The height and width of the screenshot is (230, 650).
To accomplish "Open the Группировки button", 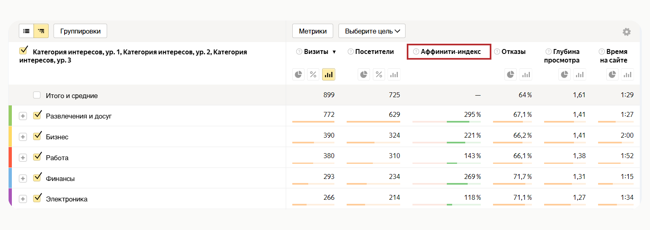I will pyautogui.click(x=80, y=31).
